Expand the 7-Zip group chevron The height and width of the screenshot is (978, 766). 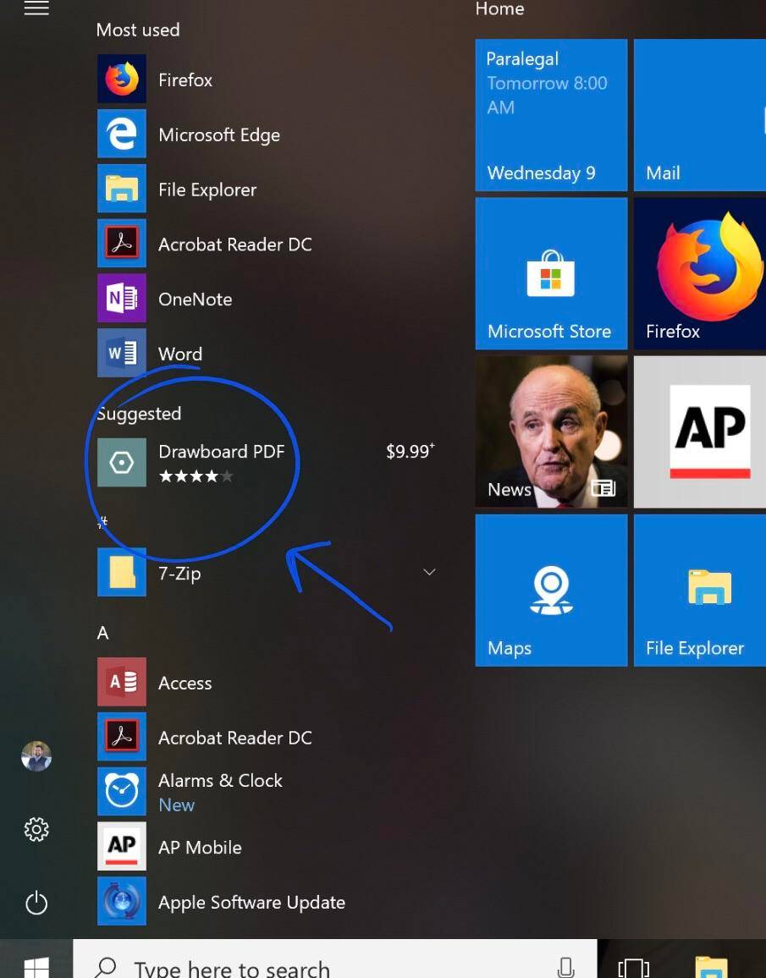tap(429, 572)
